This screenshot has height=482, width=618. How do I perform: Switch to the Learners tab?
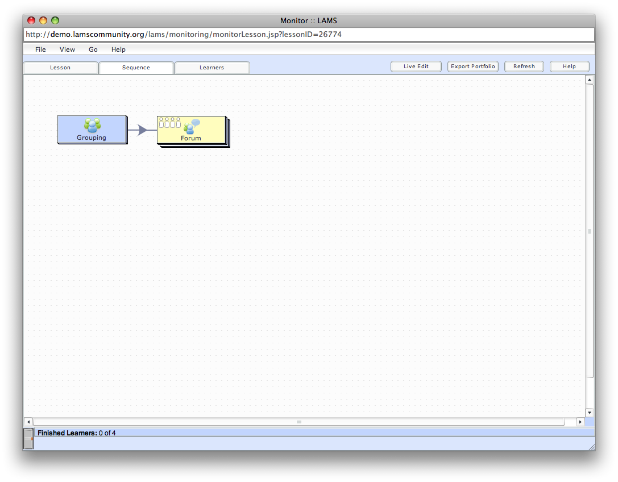(211, 68)
